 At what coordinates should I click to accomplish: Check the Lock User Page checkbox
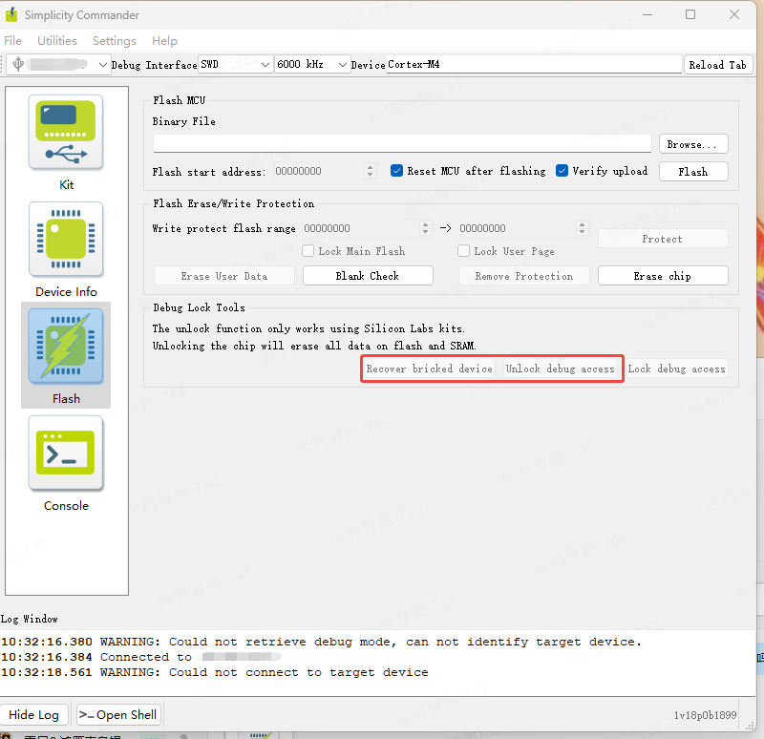coord(463,251)
